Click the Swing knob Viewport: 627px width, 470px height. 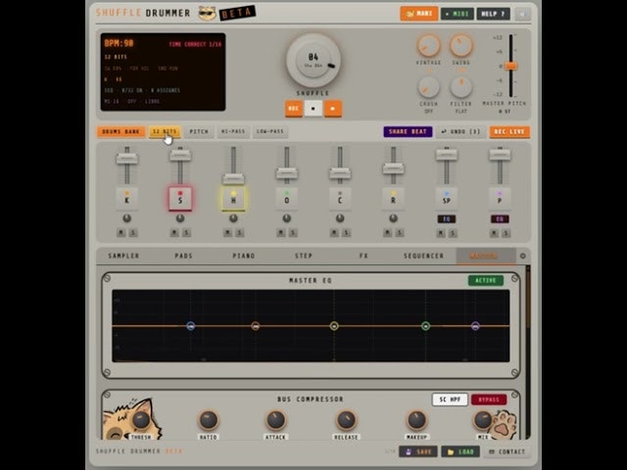click(x=461, y=45)
